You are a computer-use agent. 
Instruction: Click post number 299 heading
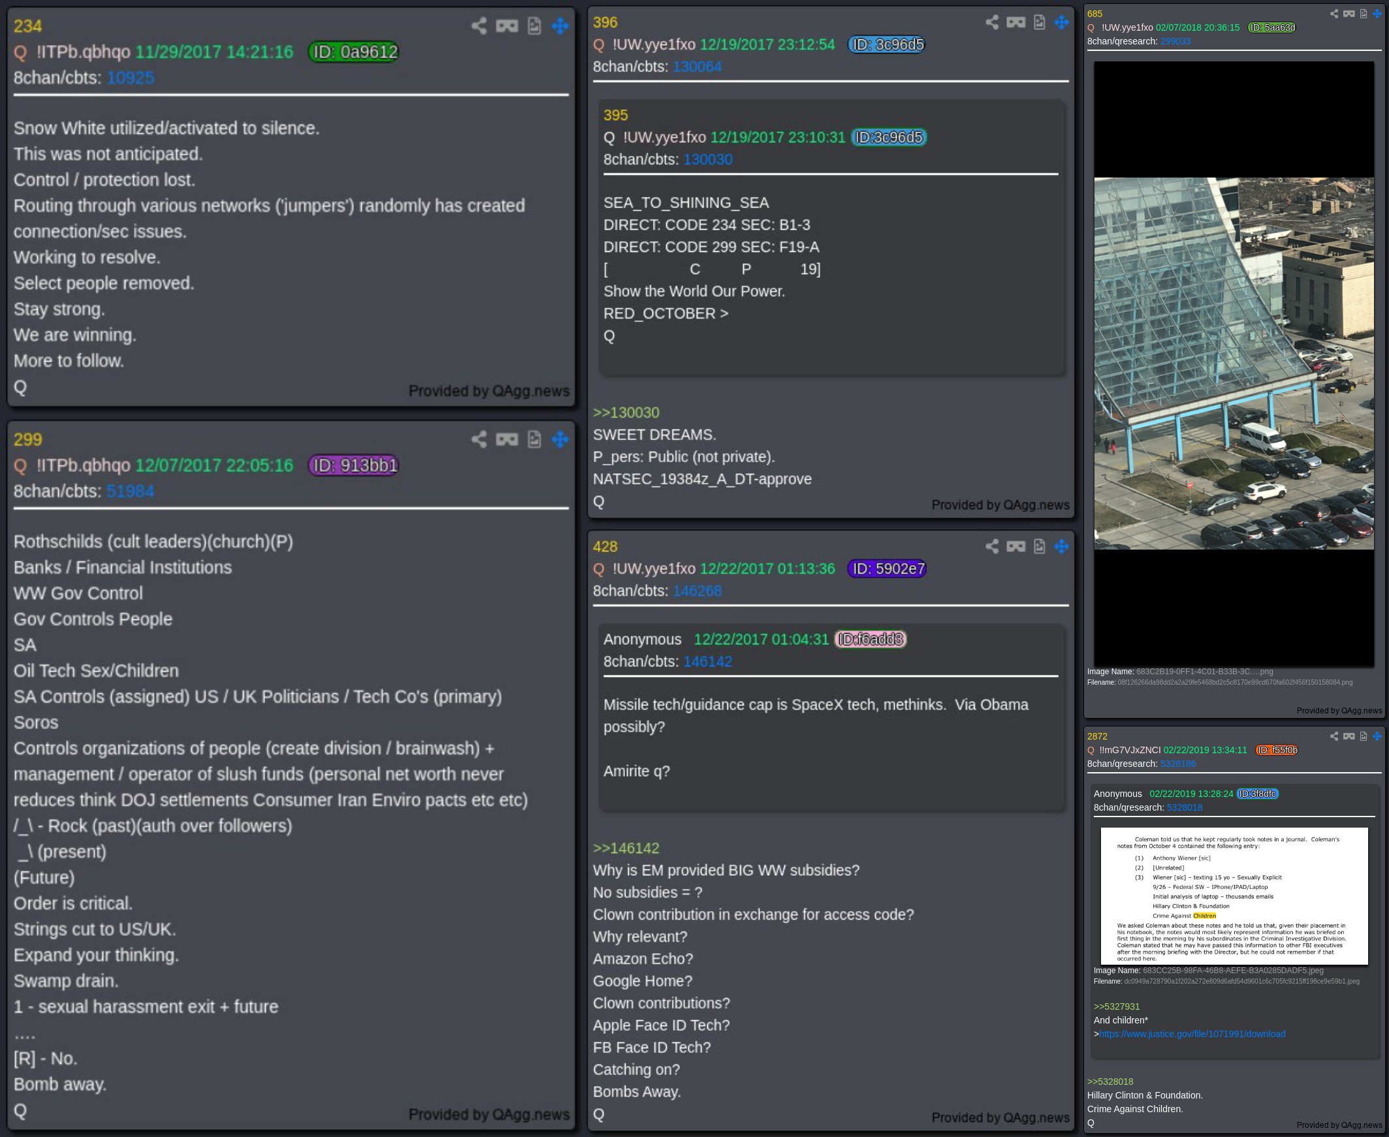[27, 439]
